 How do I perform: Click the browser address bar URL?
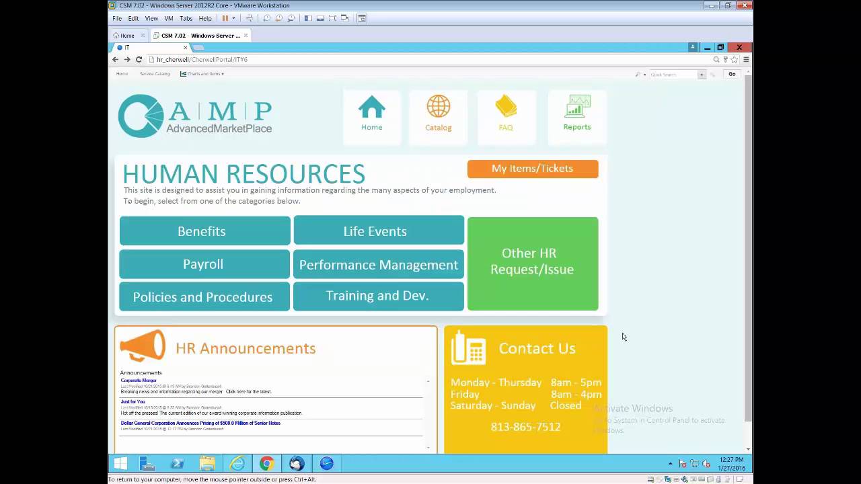(202, 59)
